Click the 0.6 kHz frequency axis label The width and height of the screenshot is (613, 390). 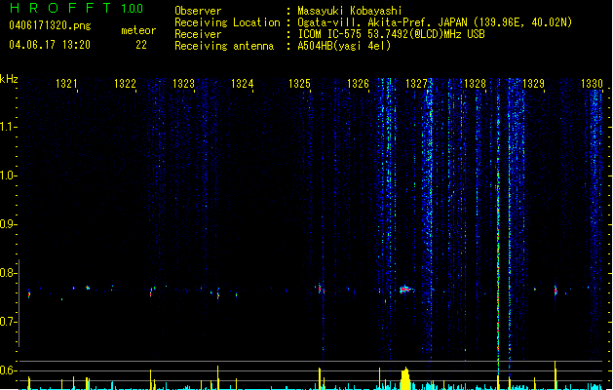8,370
